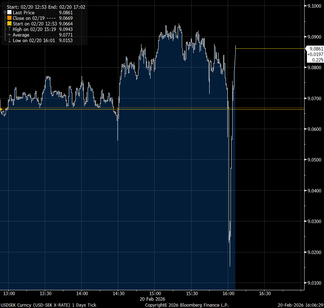Click the Average legend label
Screen dimensions: 324x308
click(21, 35)
